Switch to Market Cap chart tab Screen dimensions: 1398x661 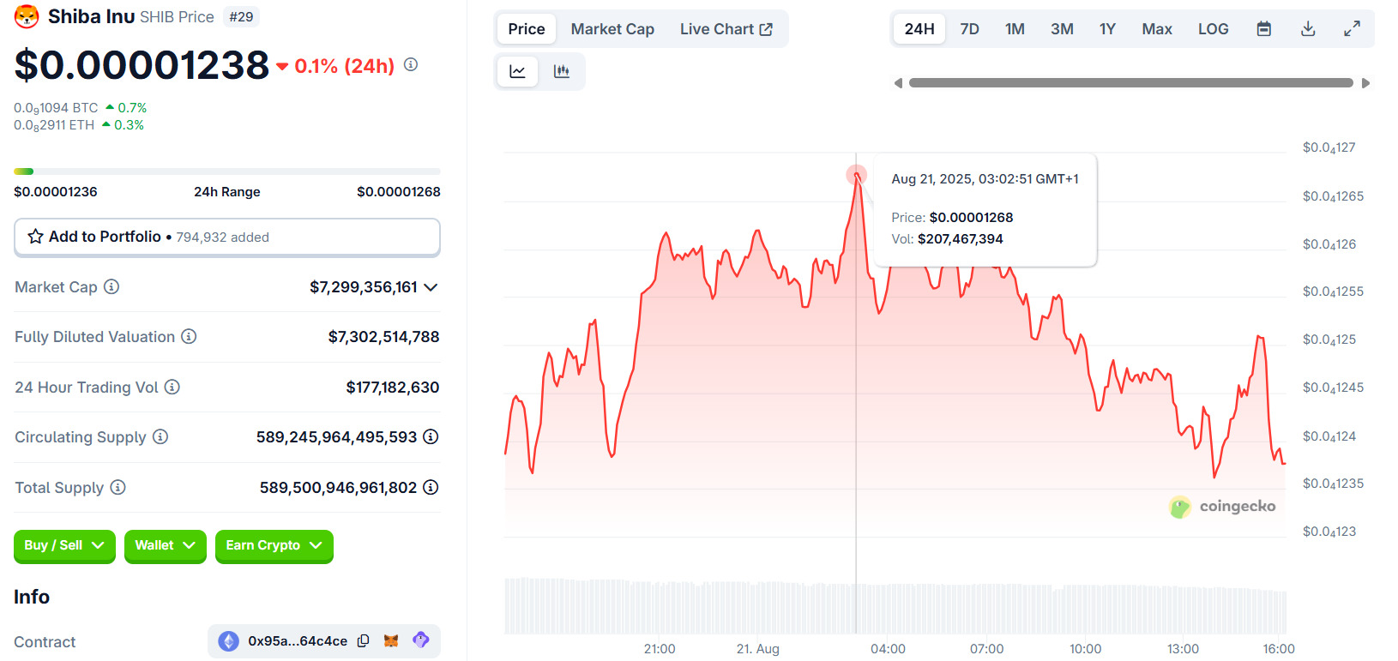click(x=612, y=29)
